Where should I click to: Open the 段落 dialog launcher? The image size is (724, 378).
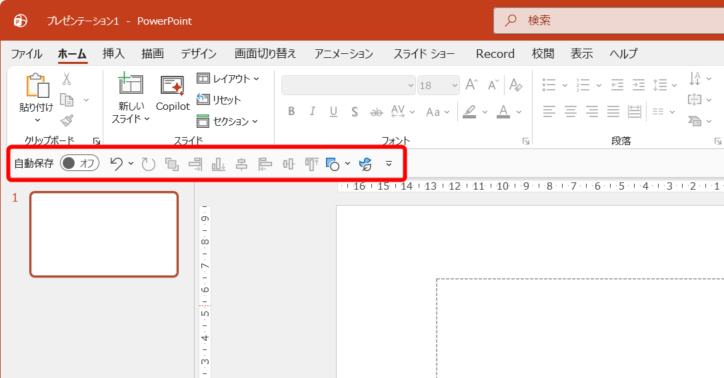pos(717,141)
